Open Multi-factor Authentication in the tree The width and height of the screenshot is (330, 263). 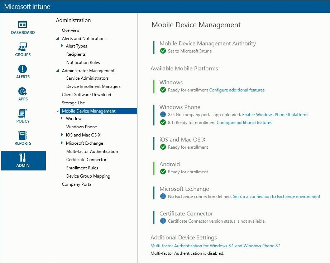point(92,152)
